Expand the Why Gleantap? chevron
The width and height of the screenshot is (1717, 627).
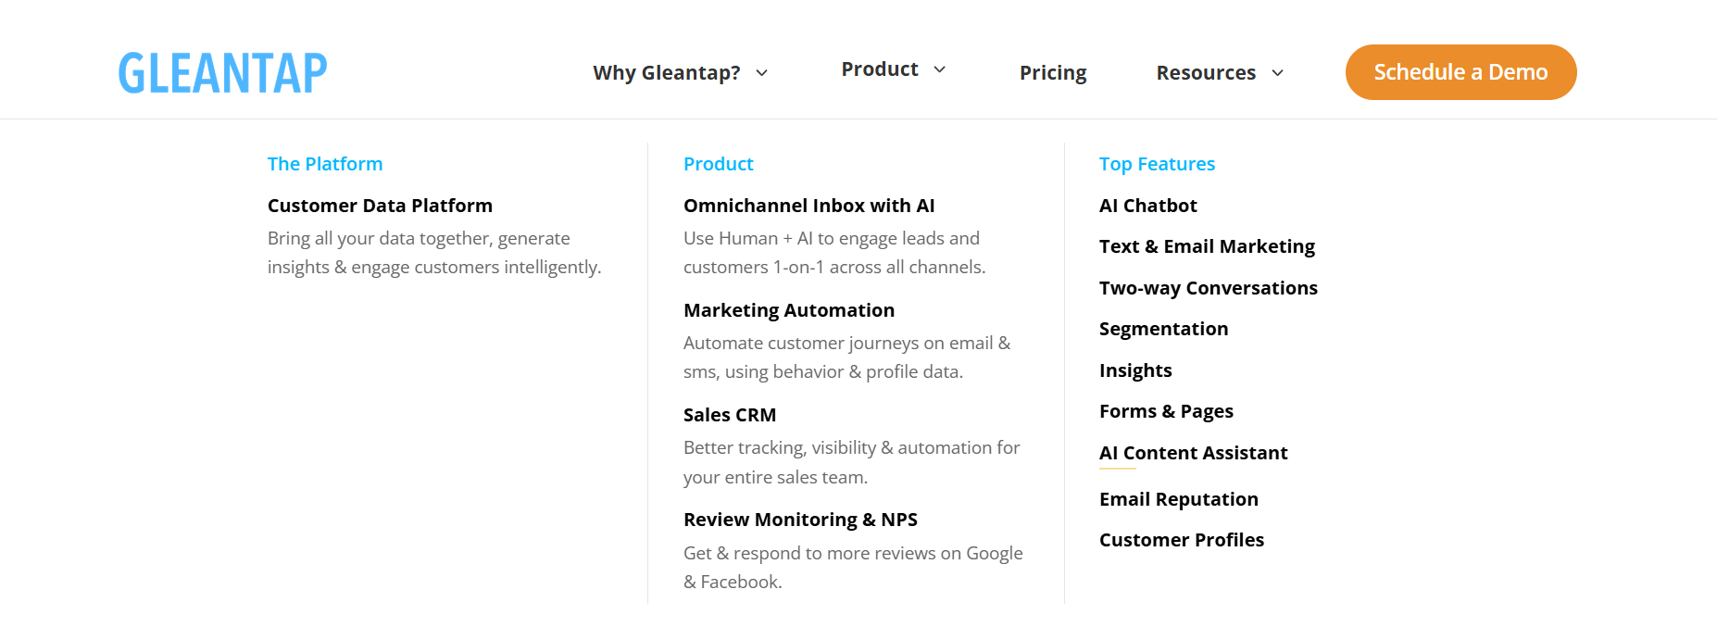click(762, 73)
